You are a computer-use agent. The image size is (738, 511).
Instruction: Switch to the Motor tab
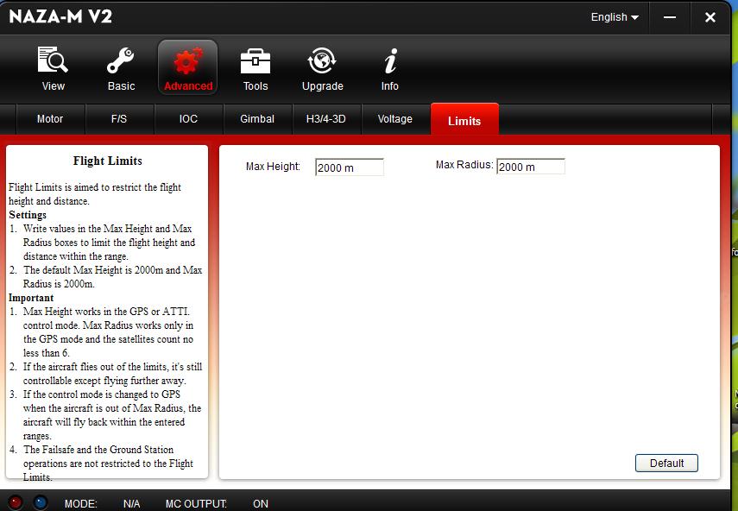[x=50, y=119]
